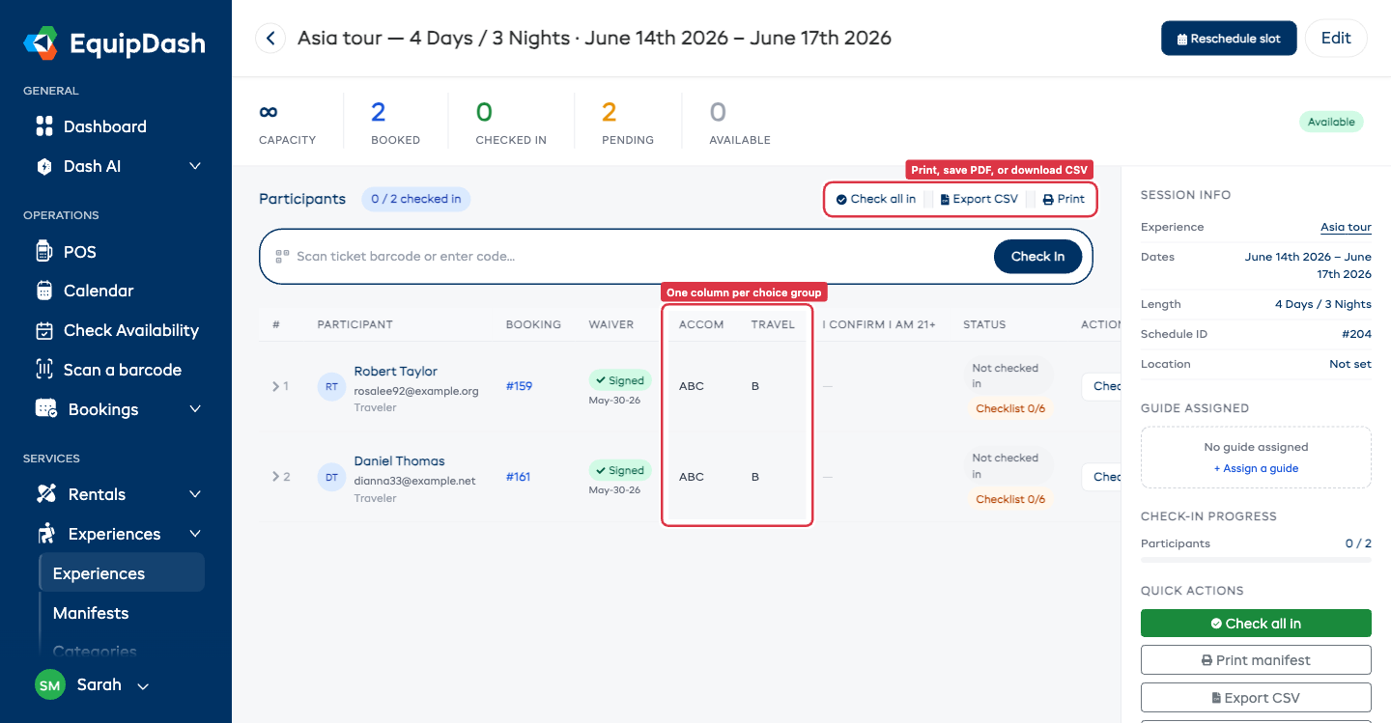Viewport: 1391px width, 723px height.
Task: Click Checklist 0/6 for Daniel Thomas
Action: [x=1010, y=499]
